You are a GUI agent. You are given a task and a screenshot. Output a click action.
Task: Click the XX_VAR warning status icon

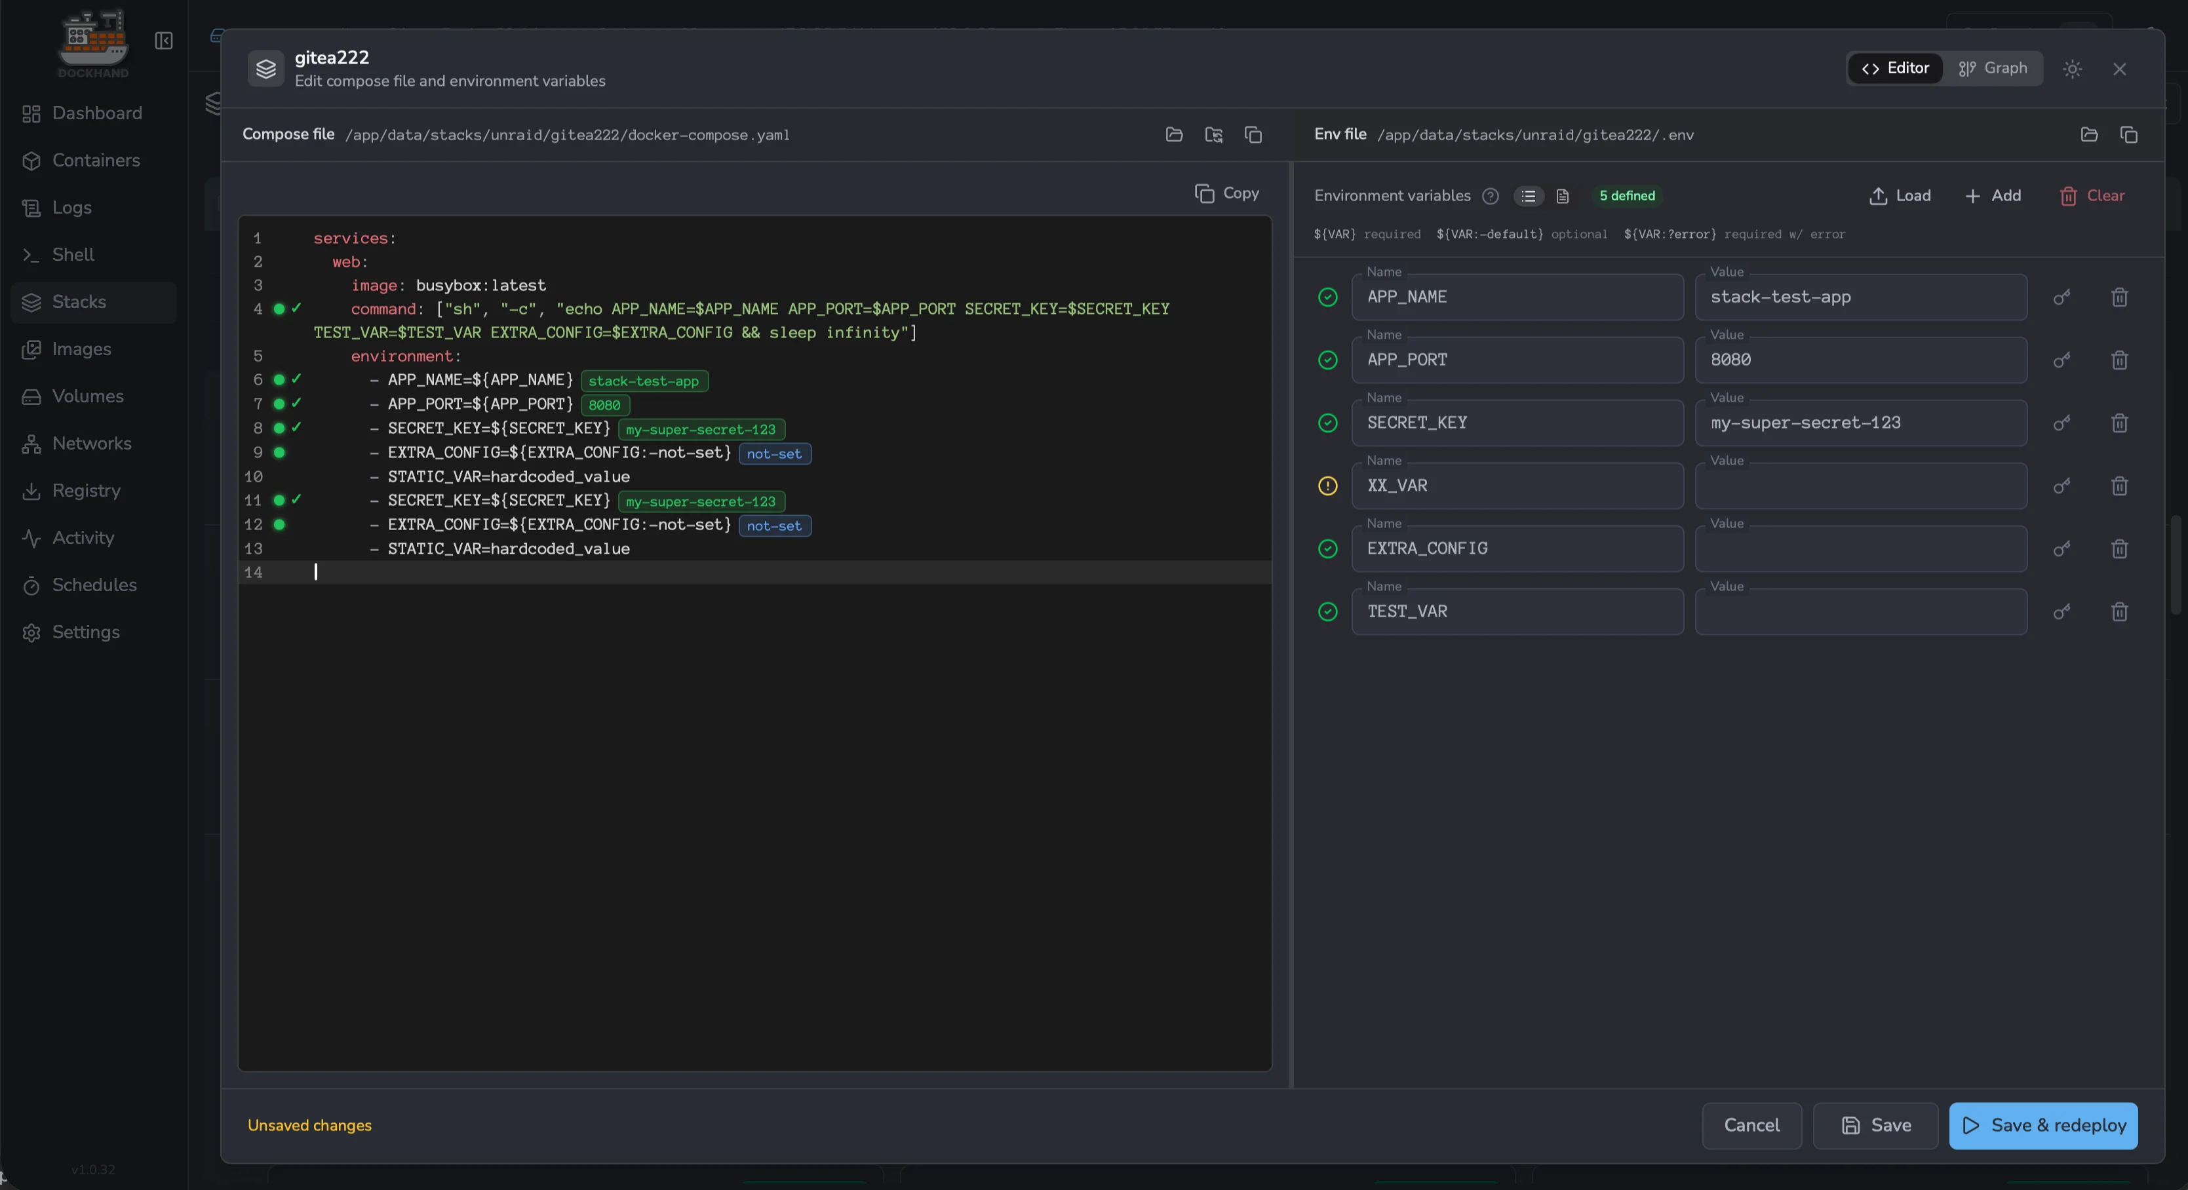pyautogui.click(x=1327, y=486)
